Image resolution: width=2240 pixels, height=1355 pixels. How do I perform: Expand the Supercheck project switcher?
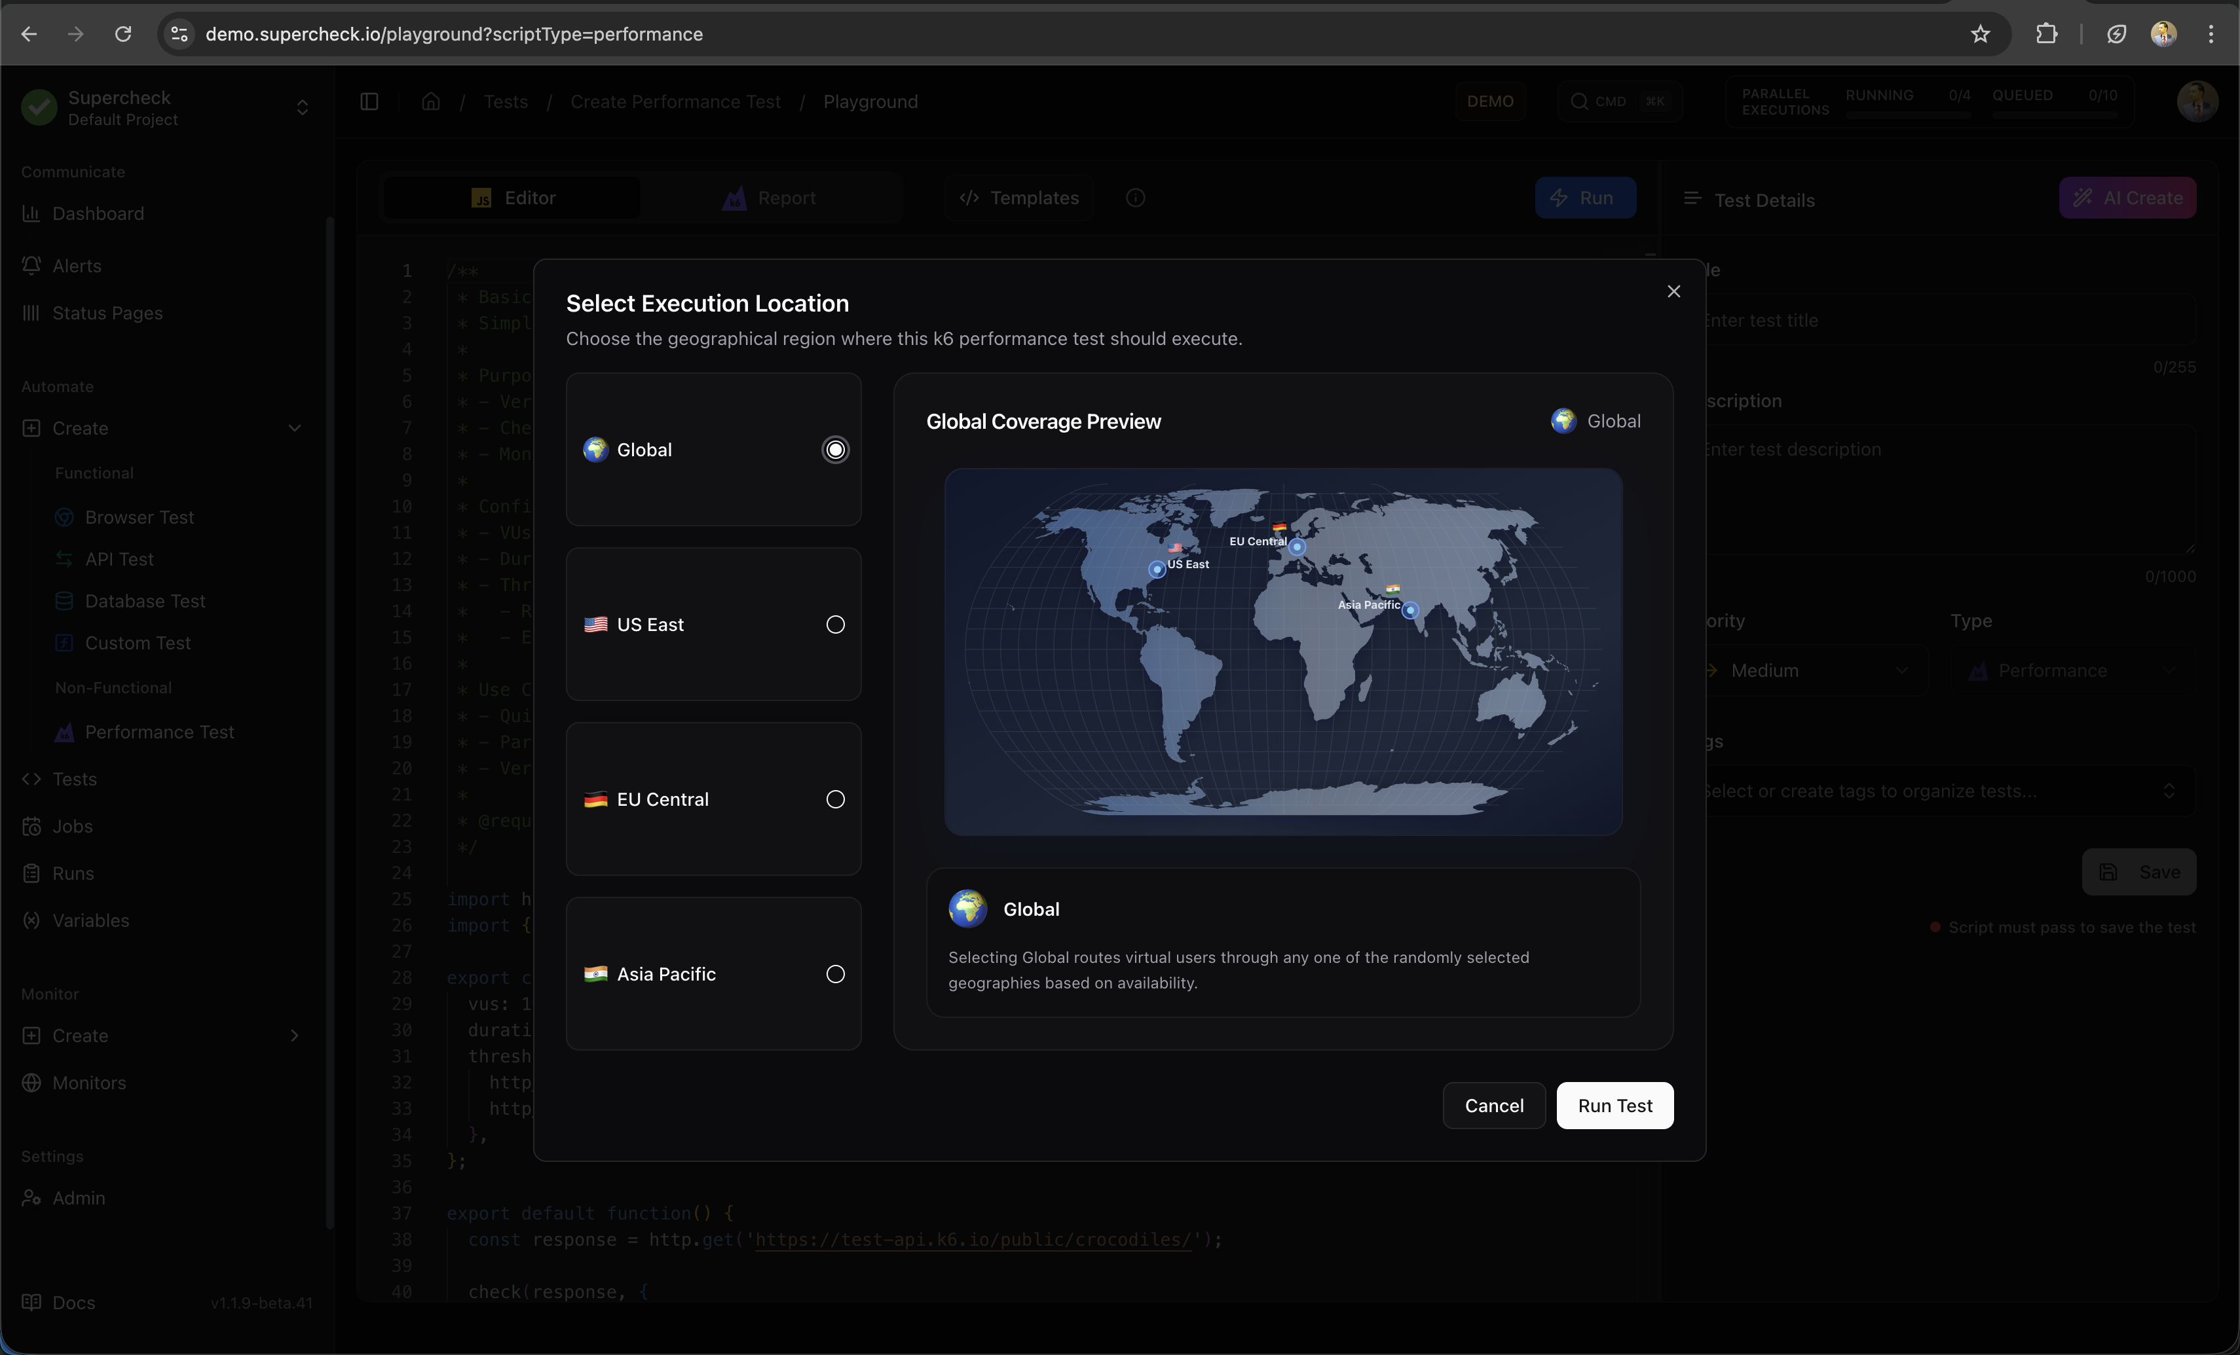[x=302, y=108]
